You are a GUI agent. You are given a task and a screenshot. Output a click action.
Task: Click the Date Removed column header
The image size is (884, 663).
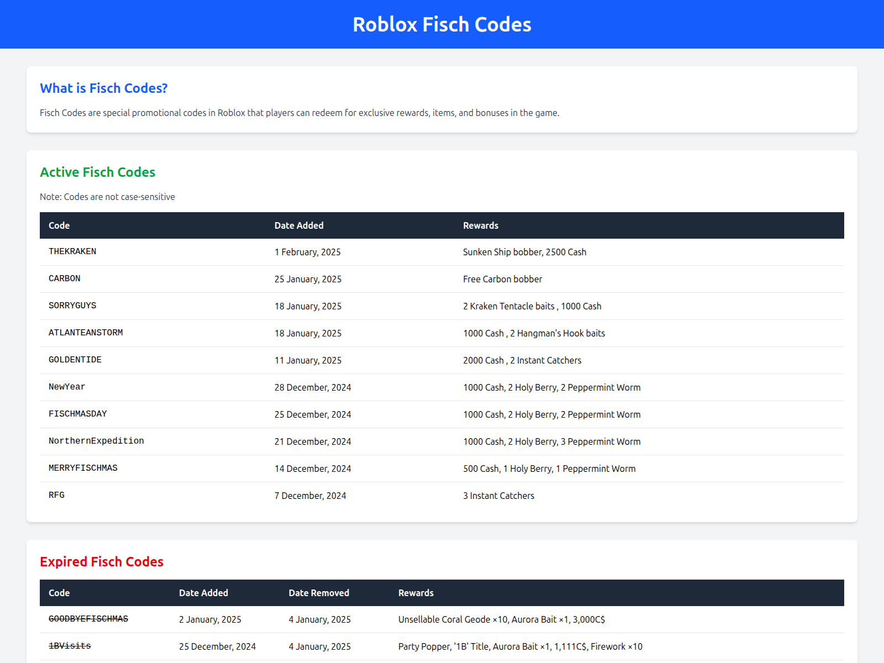(x=319, y=593)
